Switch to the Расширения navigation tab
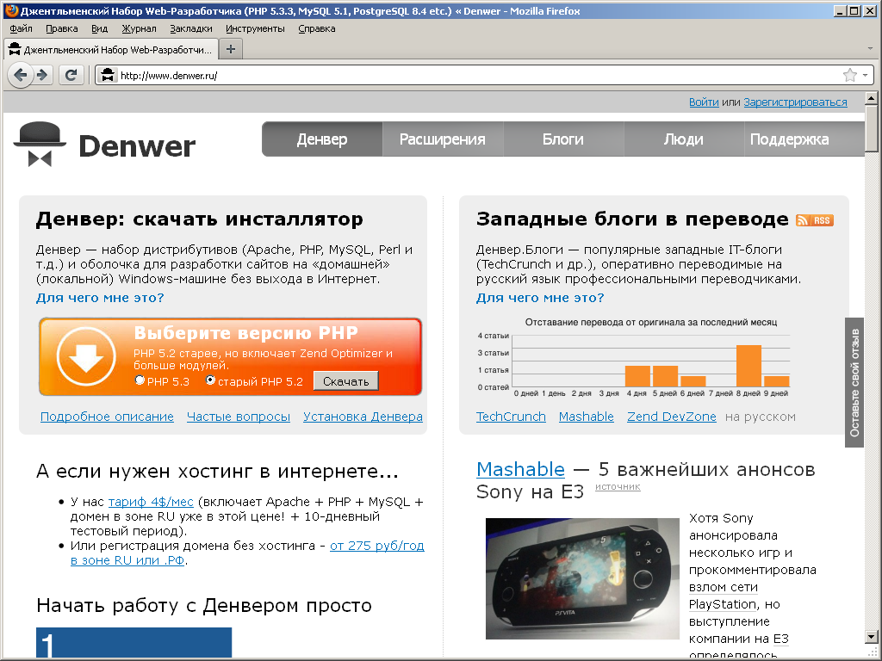Screen dimensions: 882x661 (x=443, y=139)
